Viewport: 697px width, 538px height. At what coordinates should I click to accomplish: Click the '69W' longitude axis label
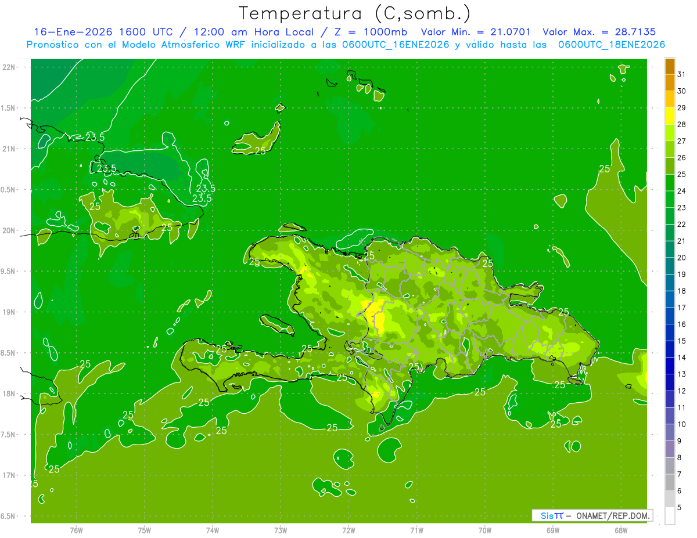coord(552,530)
